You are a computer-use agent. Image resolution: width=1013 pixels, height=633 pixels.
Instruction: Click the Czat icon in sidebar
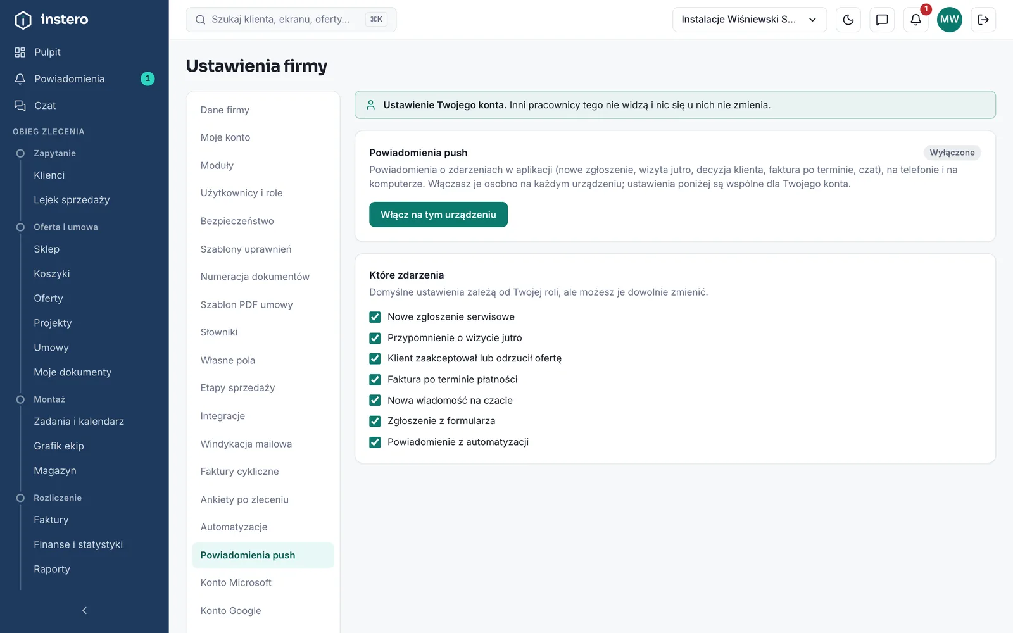coord(20,105)
